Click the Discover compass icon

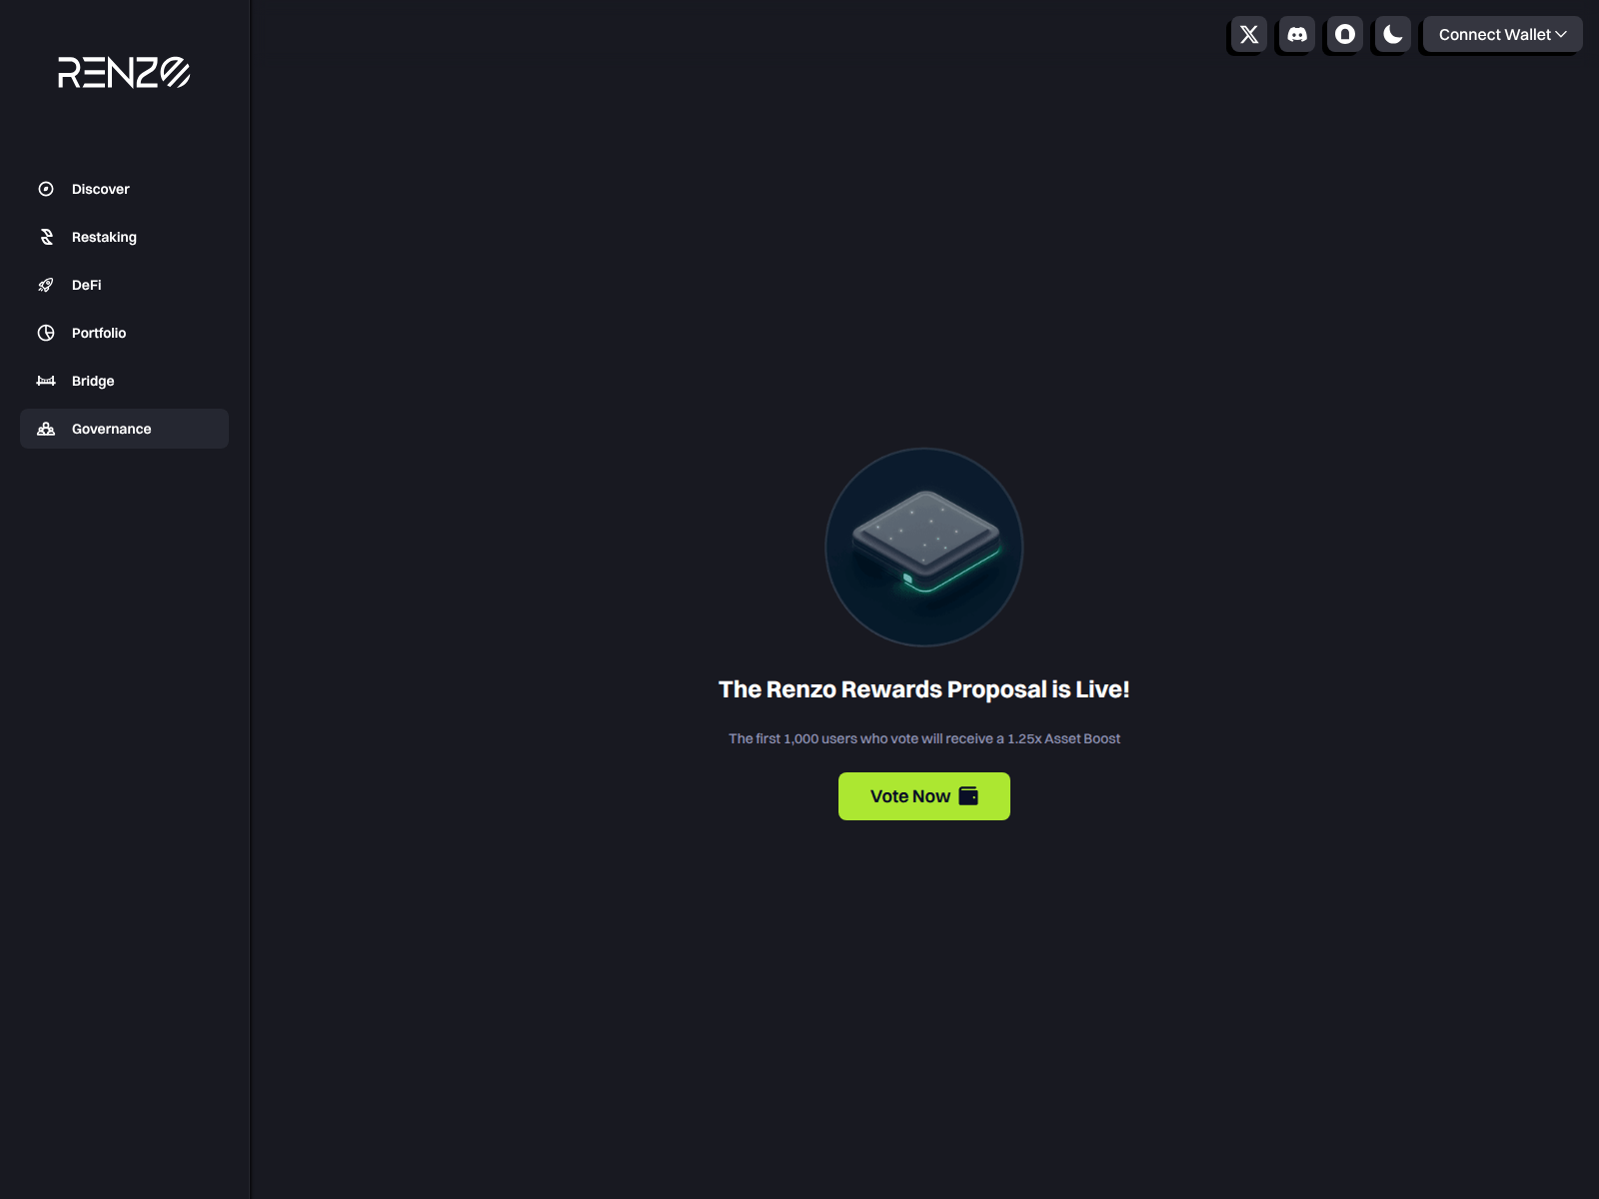coord(46,189)
